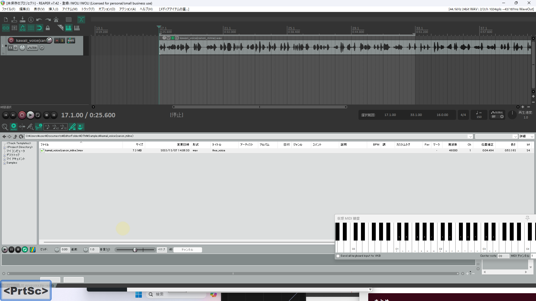Expand Samples tree node
Image resolution: width=536 pixels, height=301 pixels.
pyautogui.click(x=4, y=163)
